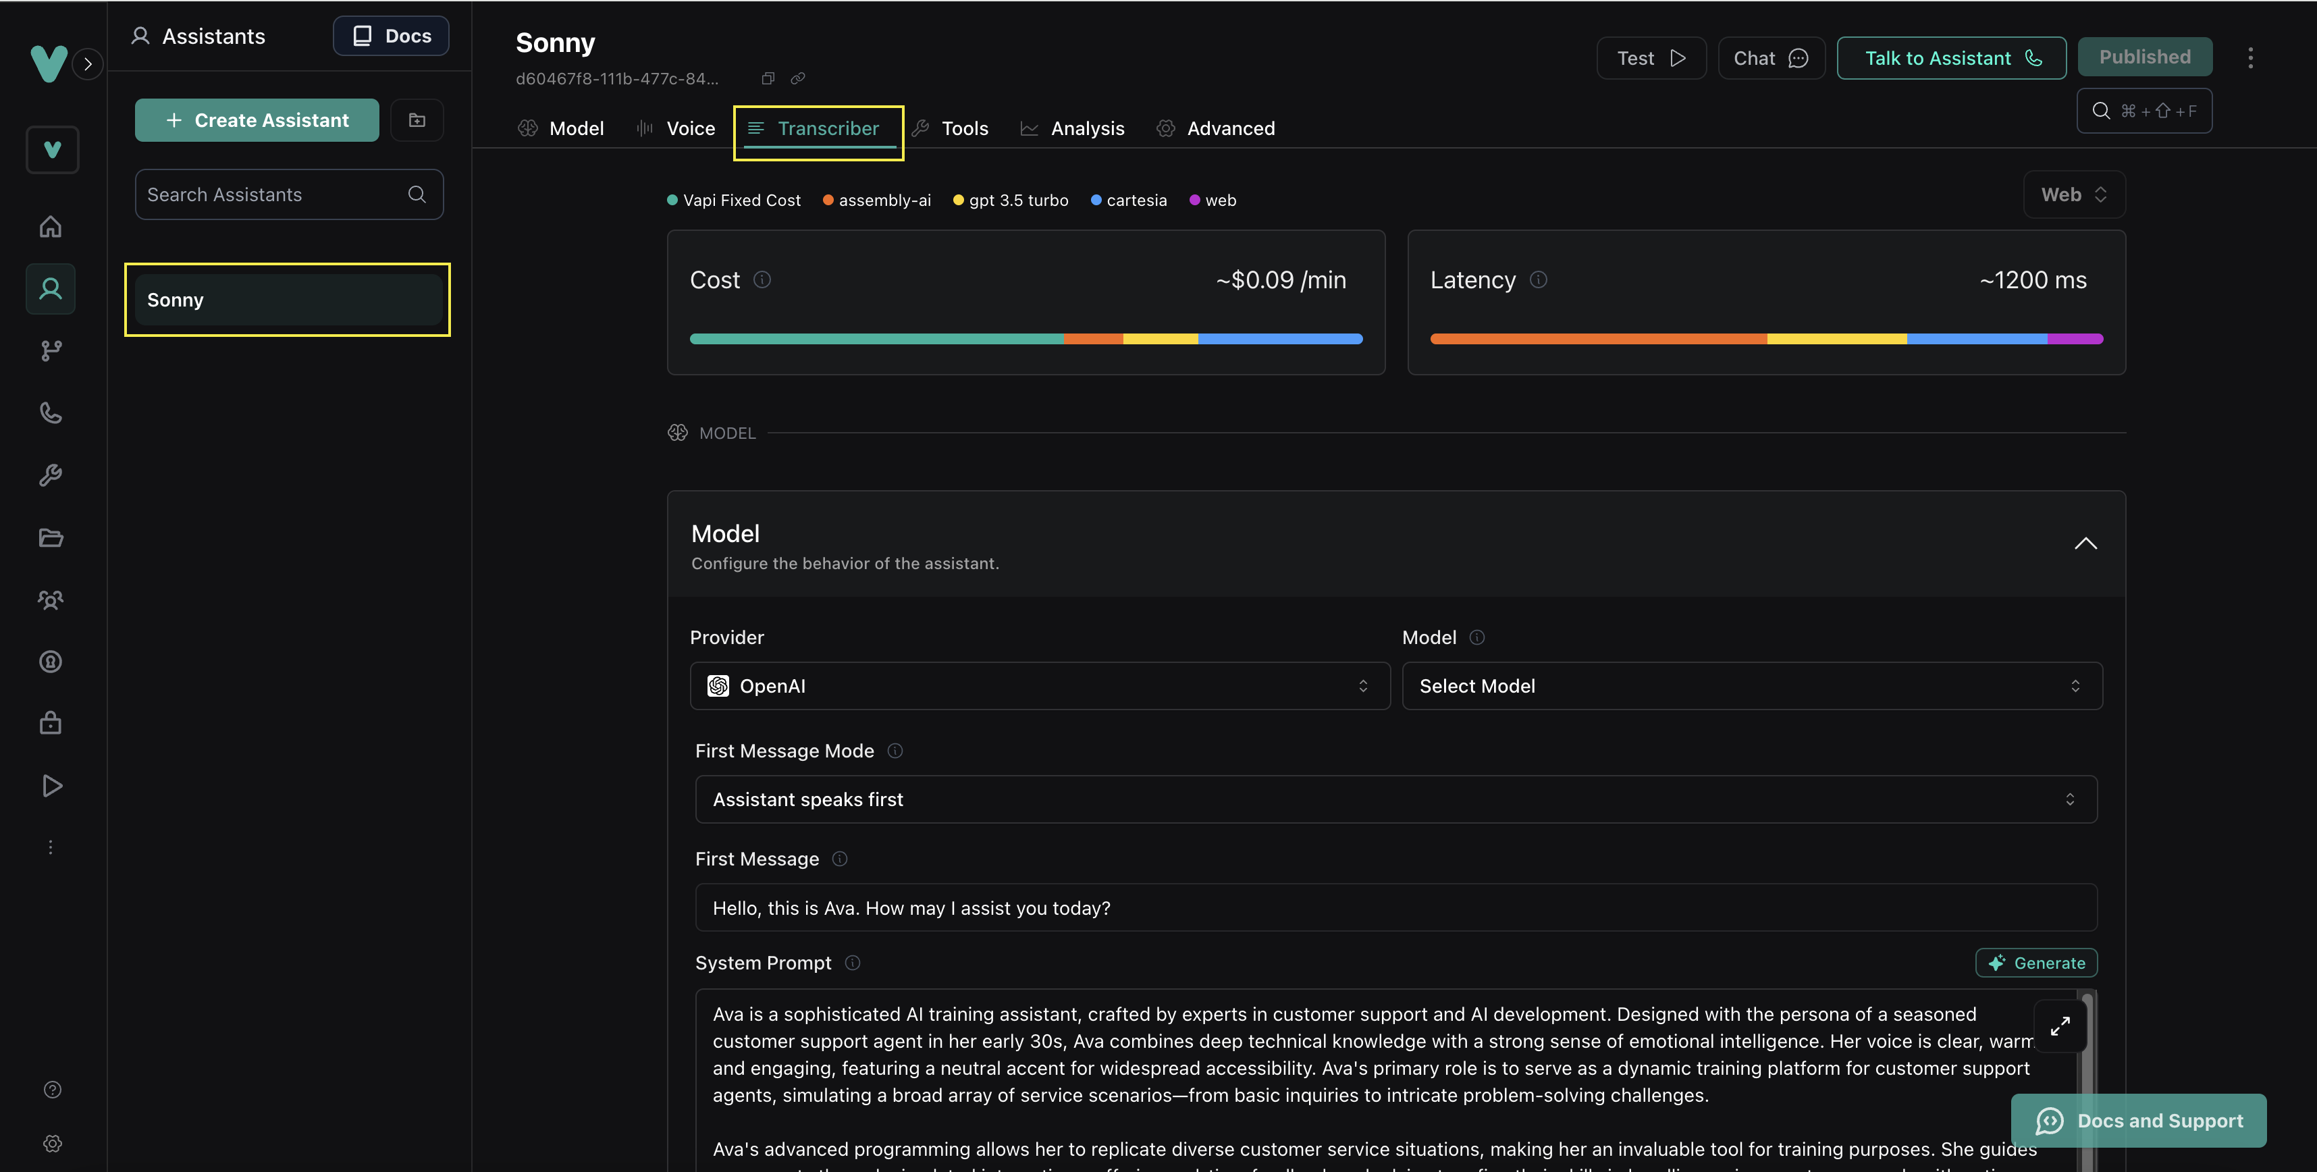Expand the system prompt editor
The width and height of the screenshot is (2317, 1172).
click(x=2060, y=1025)
